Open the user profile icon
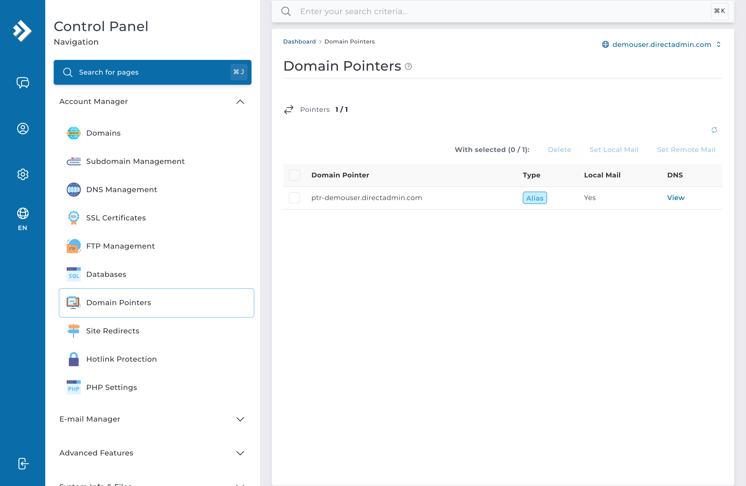 coord(23,129)
